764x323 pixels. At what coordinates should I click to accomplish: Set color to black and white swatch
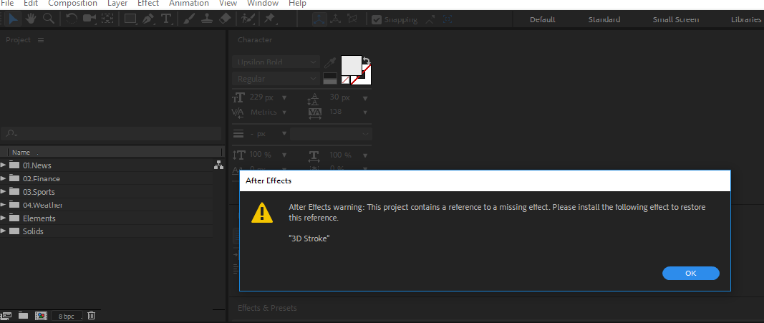(x=330, y=79)
